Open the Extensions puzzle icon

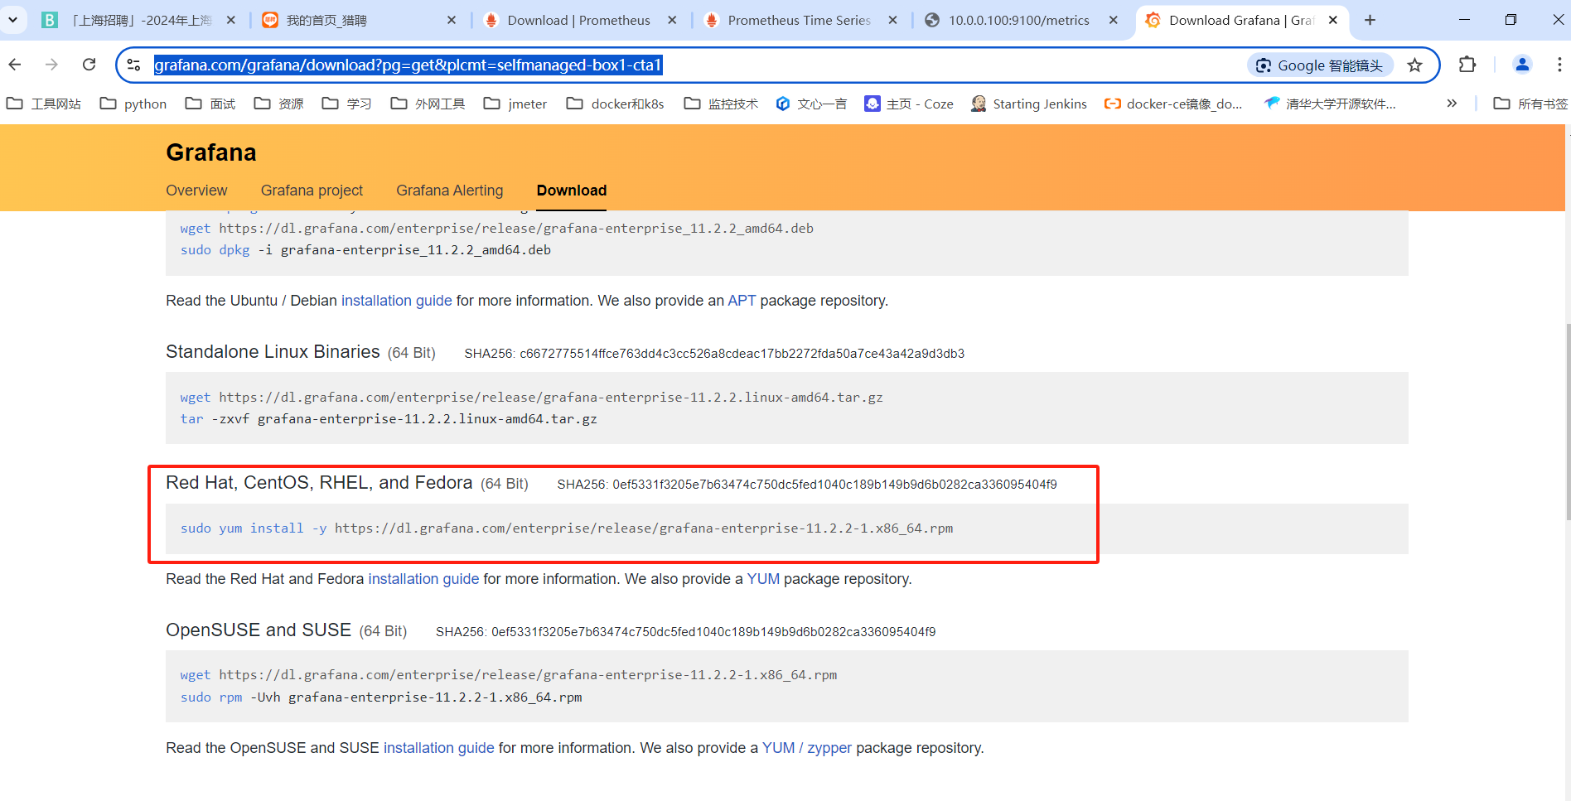pyautogui.click(x=1467, y=65)
